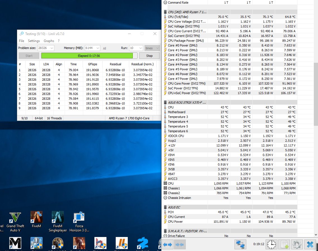This screenshot has height=251, width=318.
Task: Open the blue number 2 PAYDAY shortcut
Action: pyautogui.click(x=143, y=243)
